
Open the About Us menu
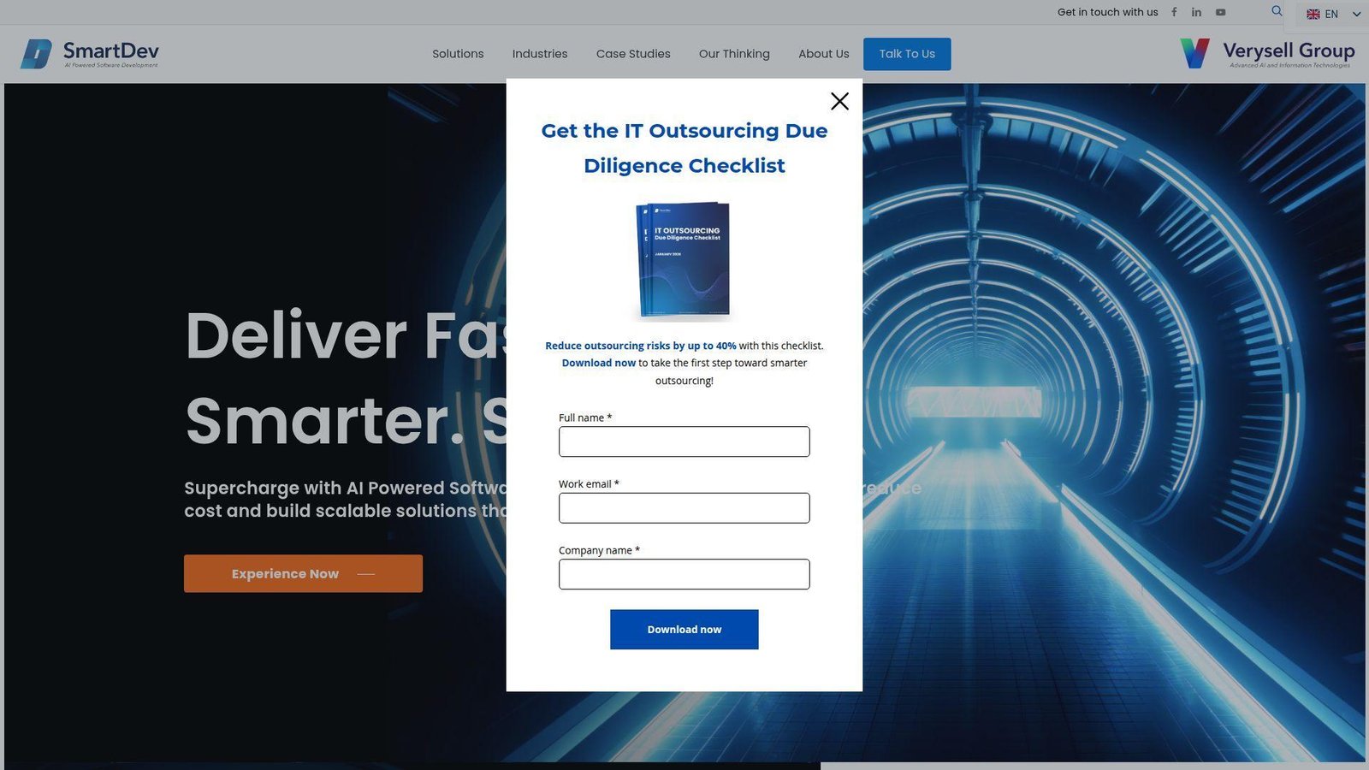point(824,54)
